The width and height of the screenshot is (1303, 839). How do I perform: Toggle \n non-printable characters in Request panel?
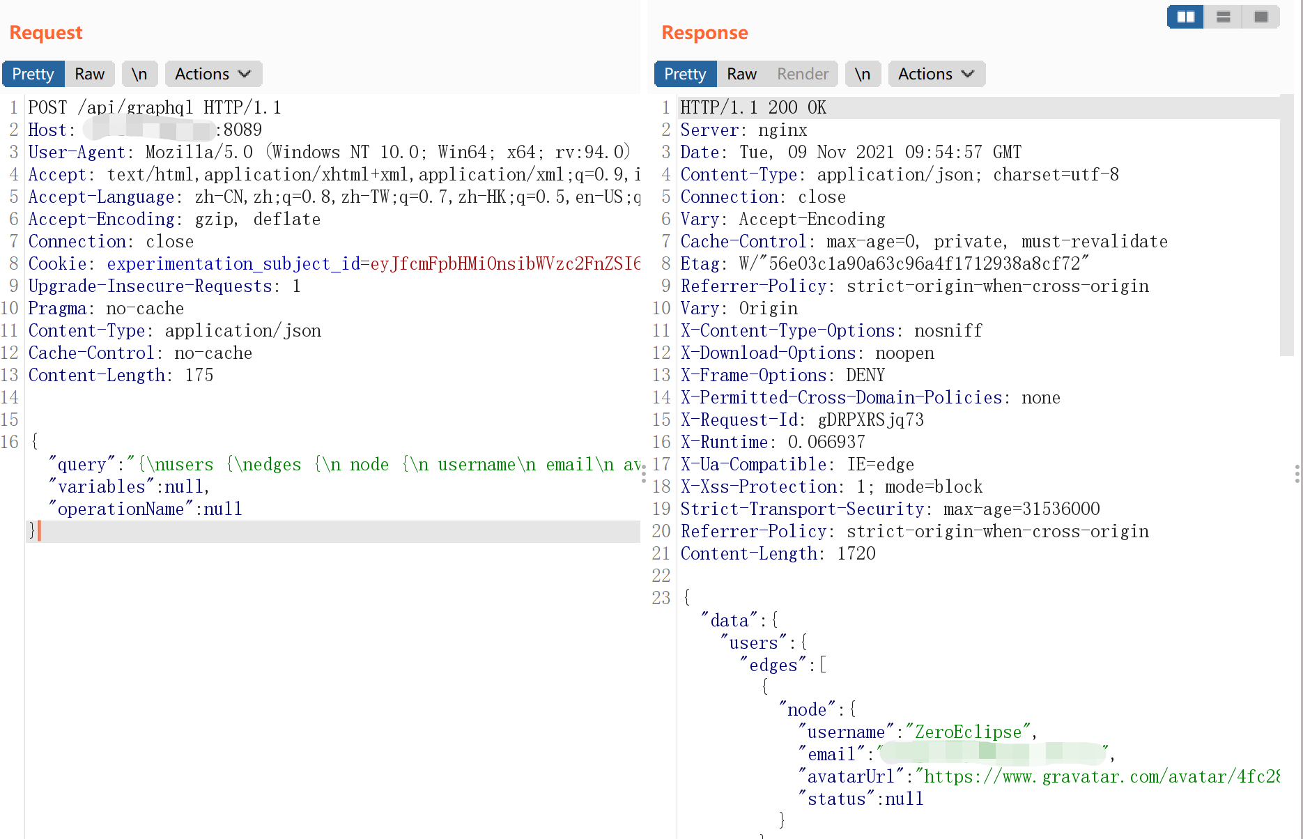click(x=139, y=74)
